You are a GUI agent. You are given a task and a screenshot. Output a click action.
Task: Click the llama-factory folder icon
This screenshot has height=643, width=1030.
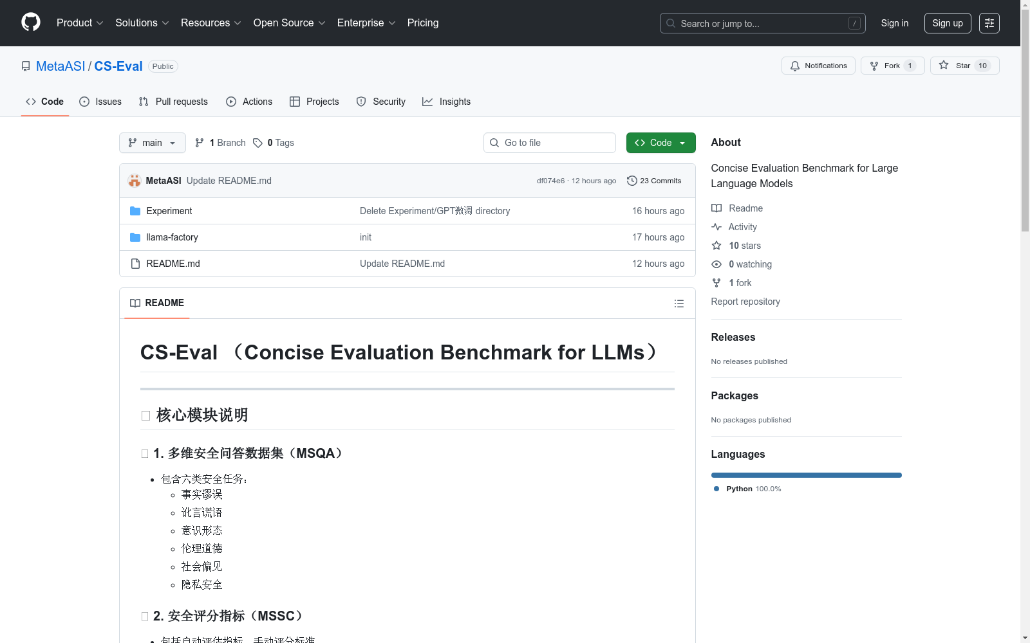point(135,237)
